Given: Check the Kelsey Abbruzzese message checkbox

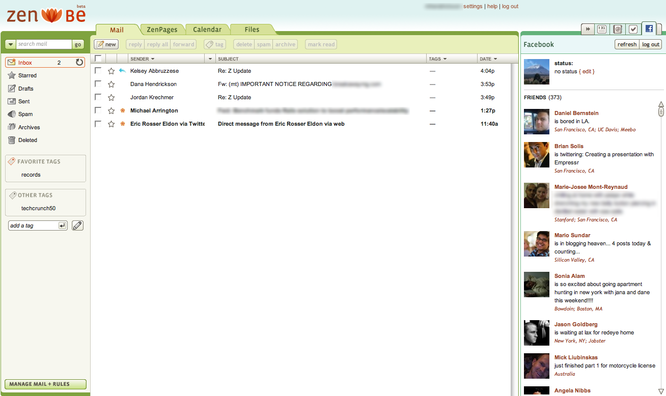Looking at the screenshot, I should point(98,71).
